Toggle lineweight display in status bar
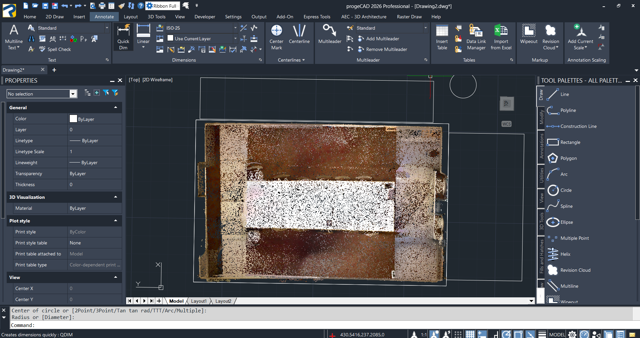The width and height of the screenshot is (640, 338). [x=542, y=334]
